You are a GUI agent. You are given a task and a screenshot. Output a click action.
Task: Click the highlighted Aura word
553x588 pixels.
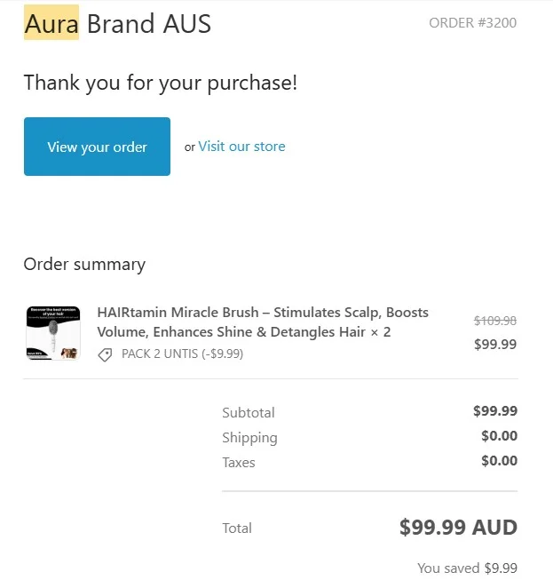tap(51, 23)
